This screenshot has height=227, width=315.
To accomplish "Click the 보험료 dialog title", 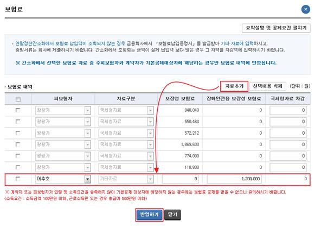I will tap(14, 9).
